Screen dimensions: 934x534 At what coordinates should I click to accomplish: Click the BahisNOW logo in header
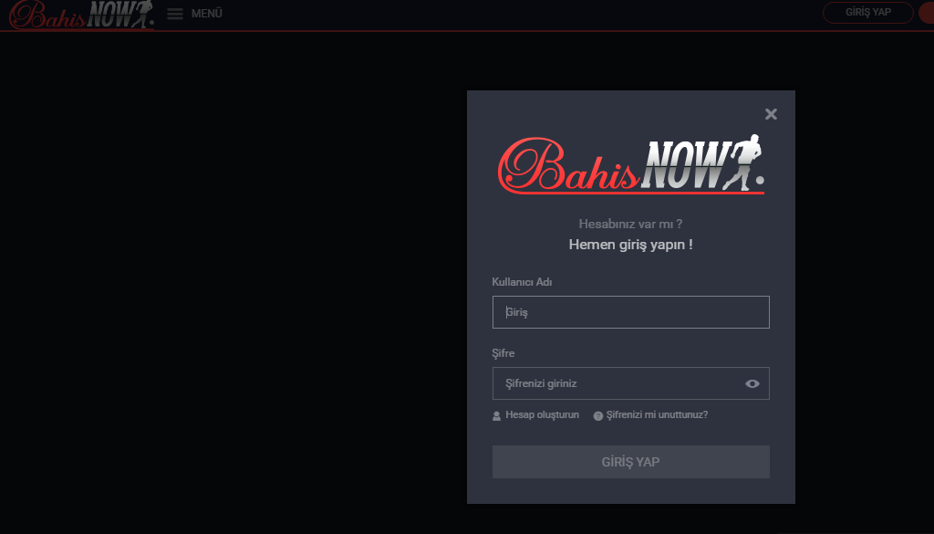(x=81, y=15)
